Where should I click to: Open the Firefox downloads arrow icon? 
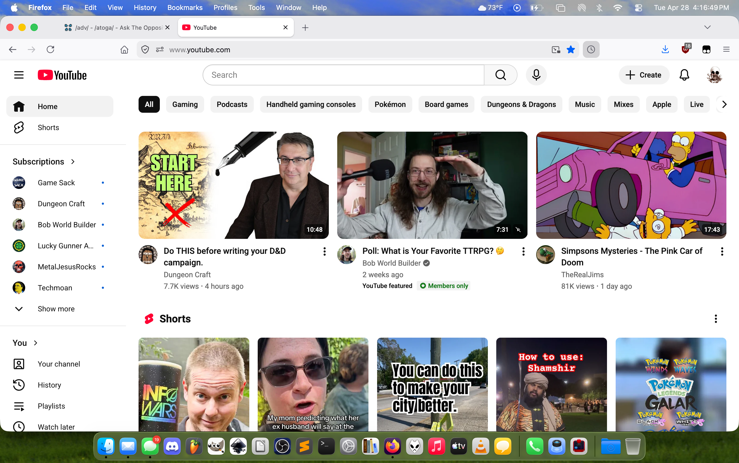pyautogui.click(x=665, y=50)
